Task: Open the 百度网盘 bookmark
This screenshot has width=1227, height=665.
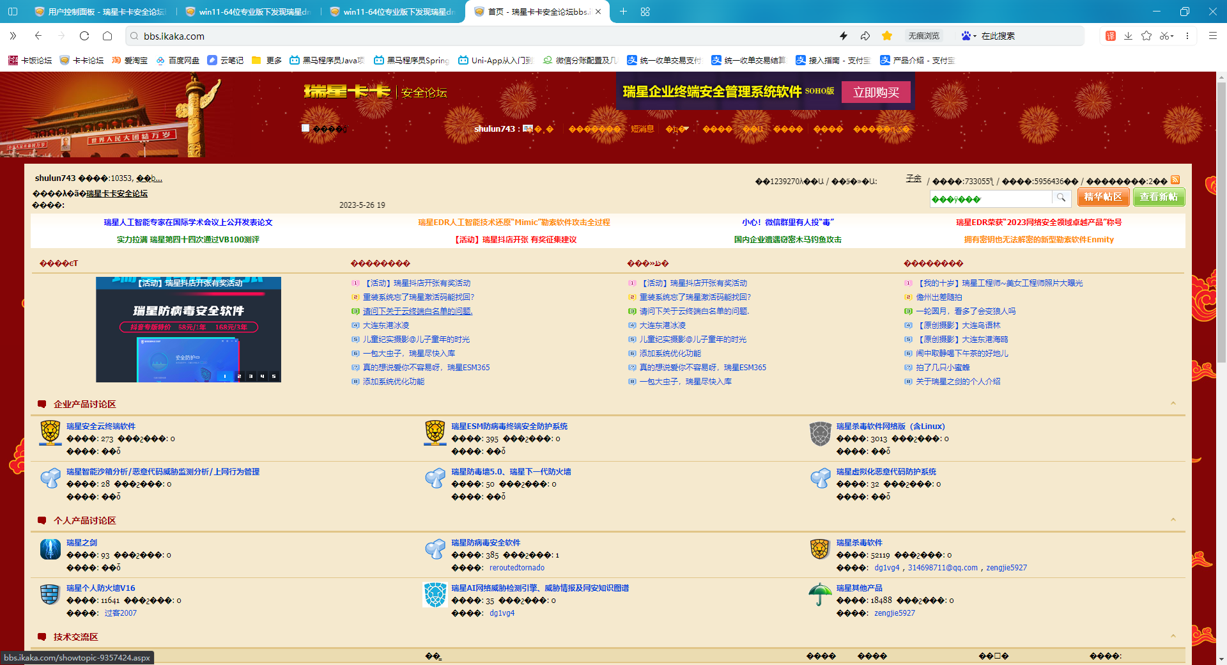Action: click(178, 60)
